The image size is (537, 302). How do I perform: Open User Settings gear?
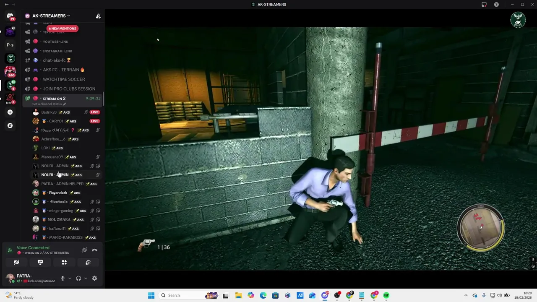tap(94, 278)
